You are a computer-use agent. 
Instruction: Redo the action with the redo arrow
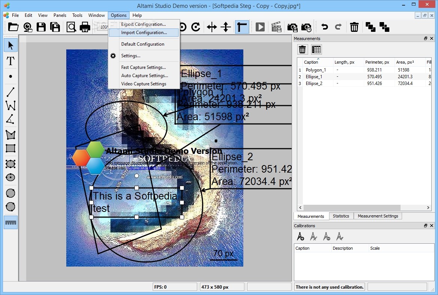(338, 27)
